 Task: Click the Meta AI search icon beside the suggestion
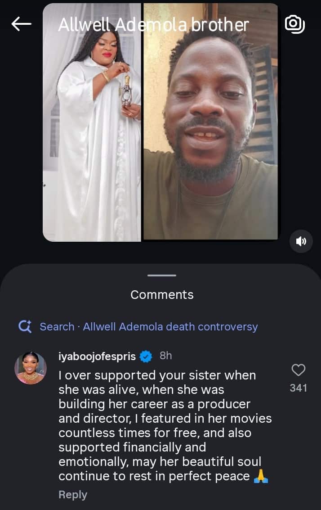click(x=26, y=326)
